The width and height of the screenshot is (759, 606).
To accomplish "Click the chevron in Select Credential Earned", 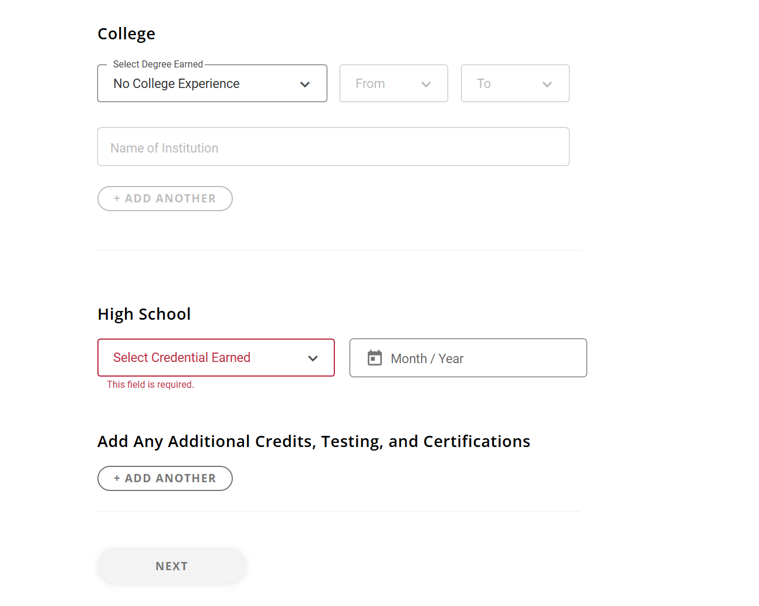I will pyautogui.click(x=313, y=358).
